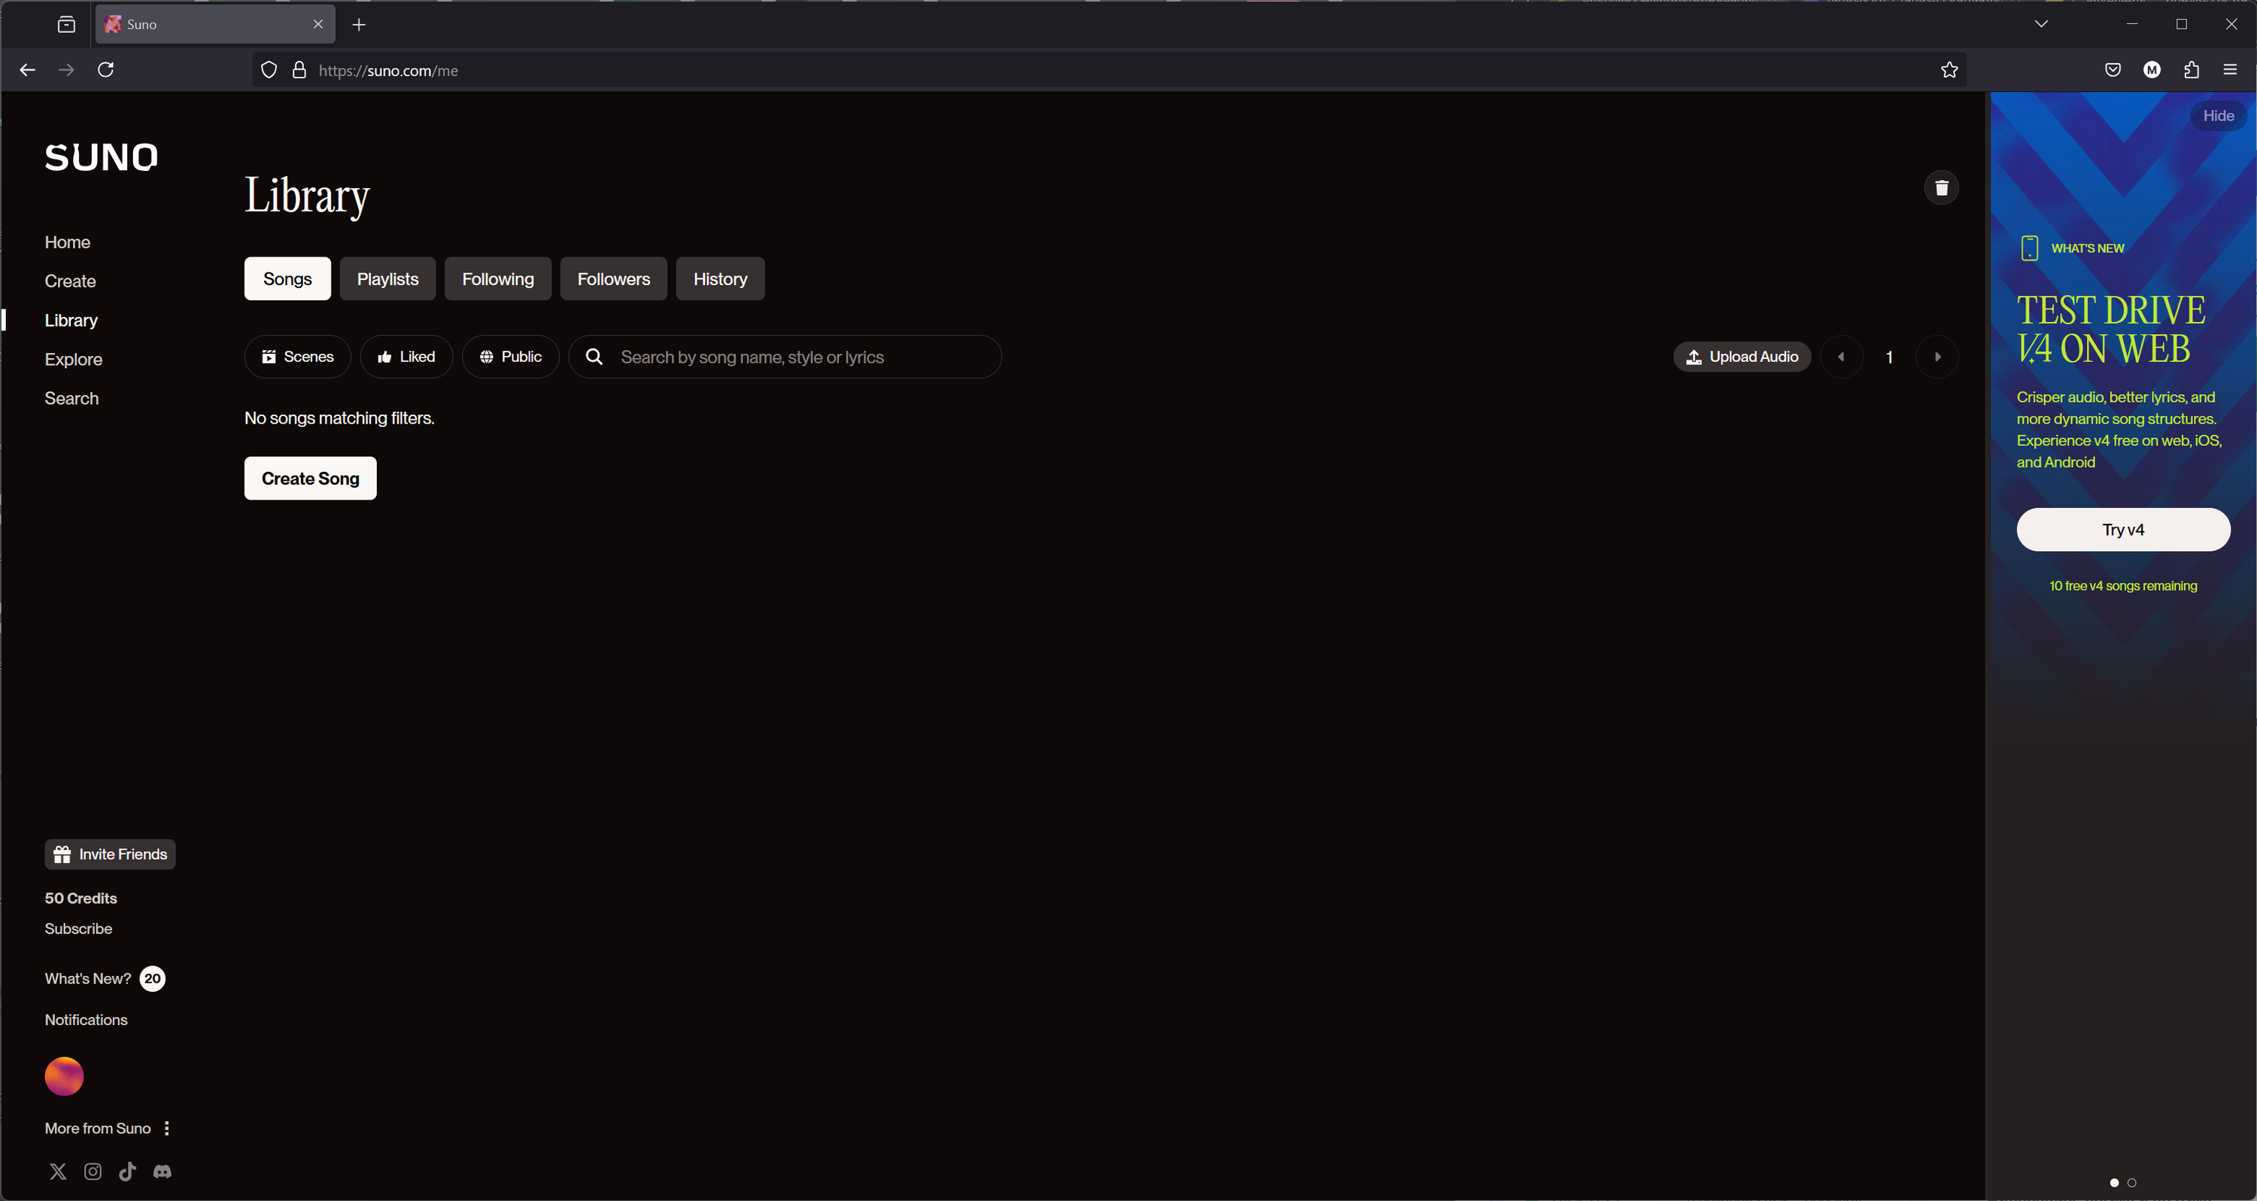The width and height of the screenshot is (2257, 1201).
Task: Select the second carousel dot in banner
Action: coord(2131,1183)
